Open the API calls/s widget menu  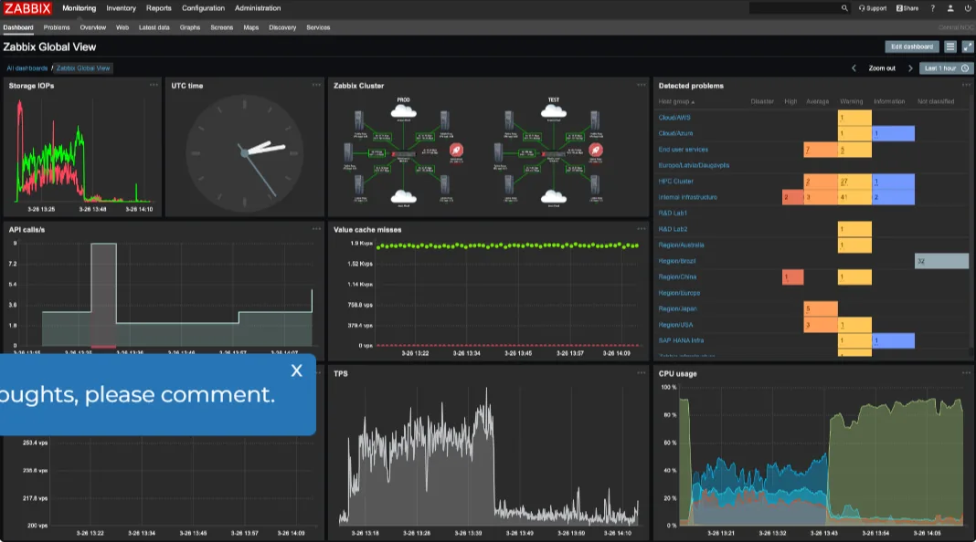click(316, 229)
